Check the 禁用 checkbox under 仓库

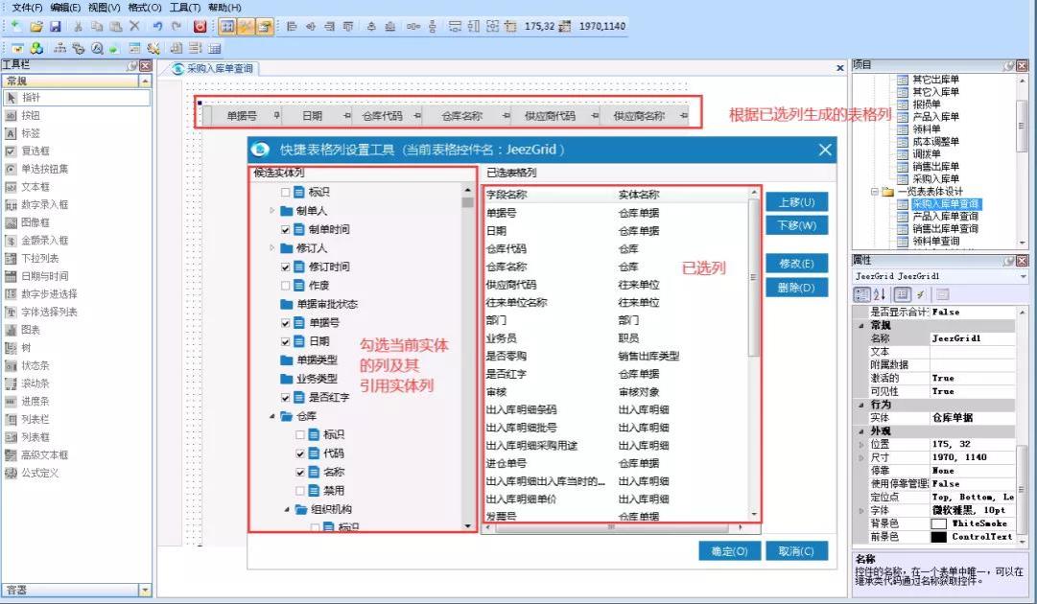pos(300,491)
